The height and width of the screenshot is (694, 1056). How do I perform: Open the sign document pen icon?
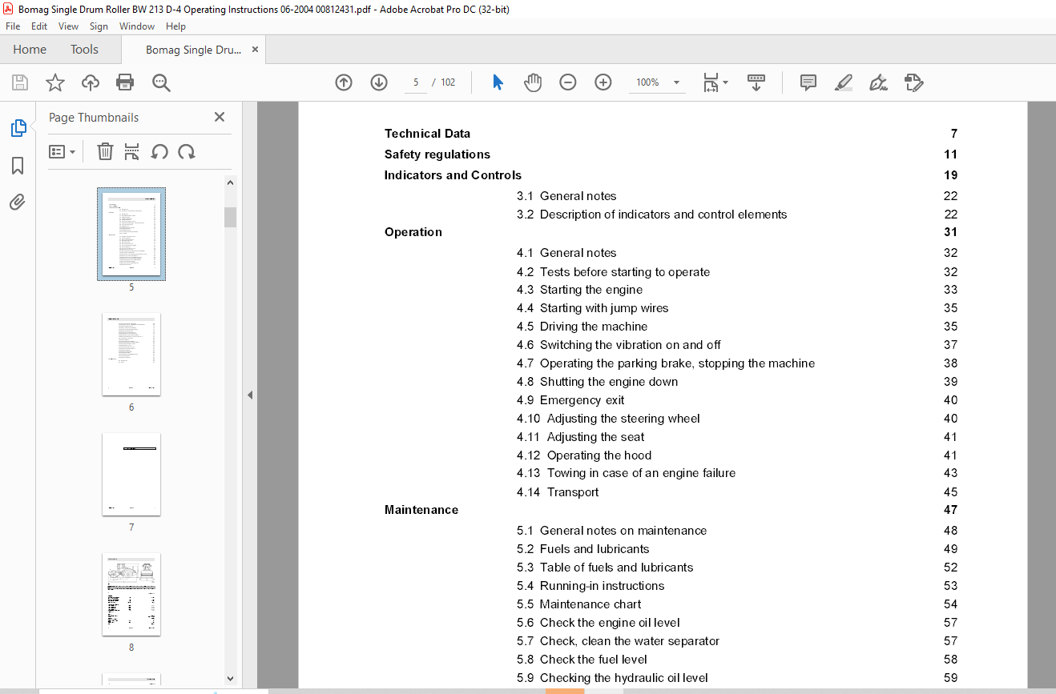click(x=878, y=82)
